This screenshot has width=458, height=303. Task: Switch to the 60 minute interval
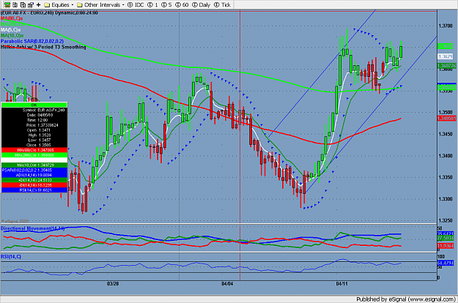tap(182, 4)
